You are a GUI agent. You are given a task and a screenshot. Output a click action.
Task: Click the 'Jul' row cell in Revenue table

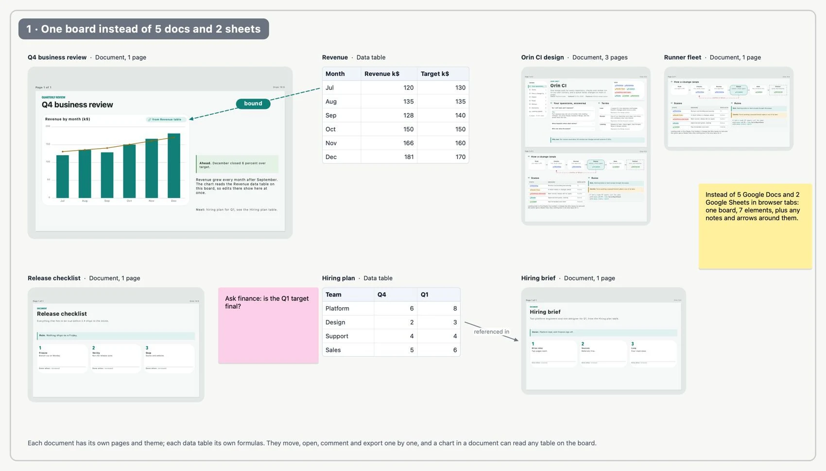342,88
